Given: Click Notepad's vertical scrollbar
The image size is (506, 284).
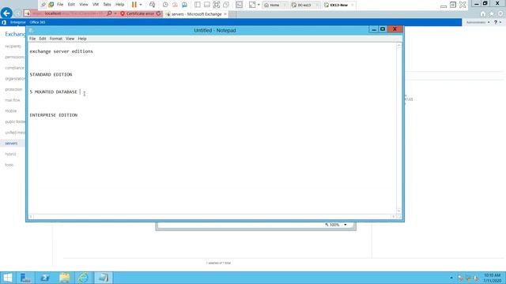Looking at the screenshot, I should tap(398, 128).
